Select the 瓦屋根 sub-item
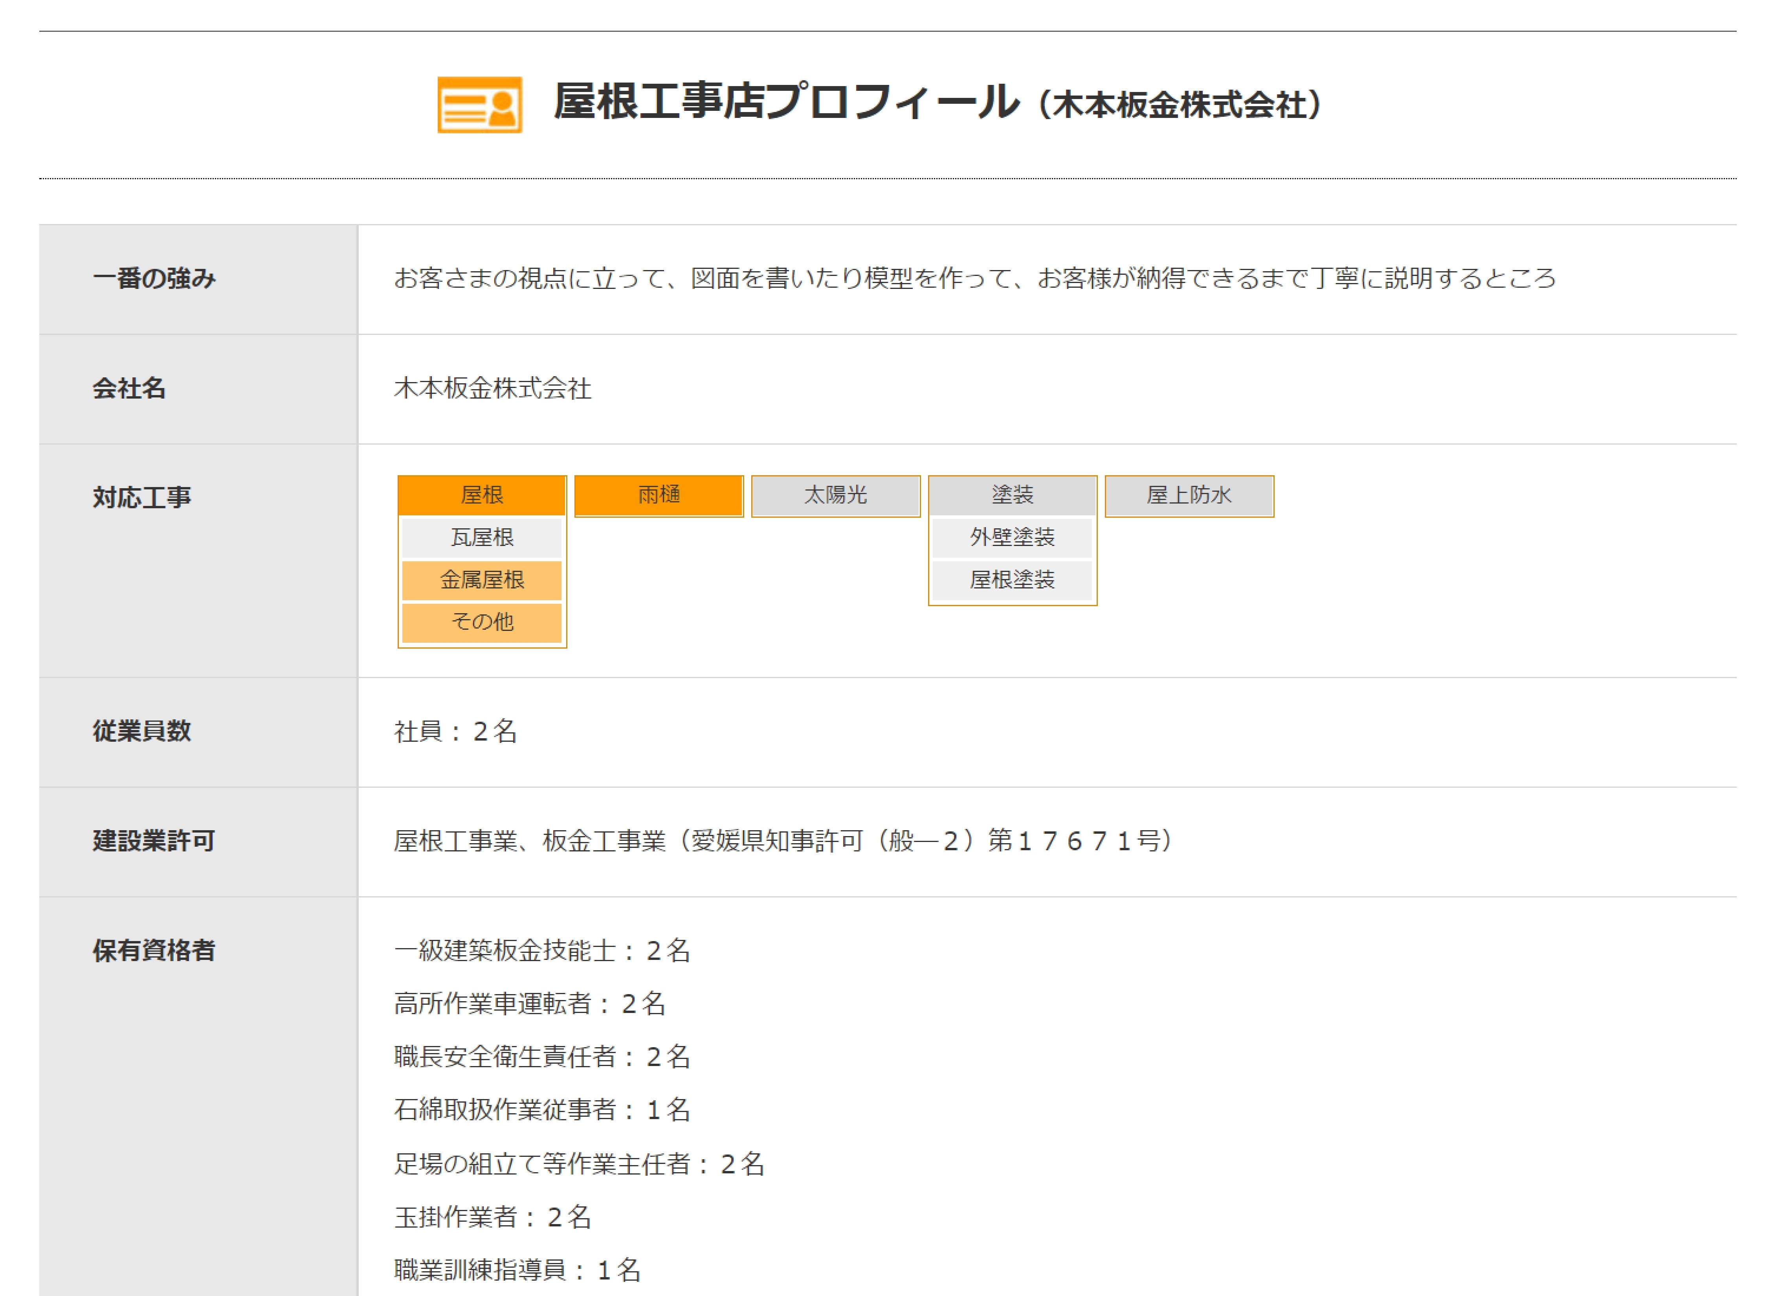 pos(481,537)
